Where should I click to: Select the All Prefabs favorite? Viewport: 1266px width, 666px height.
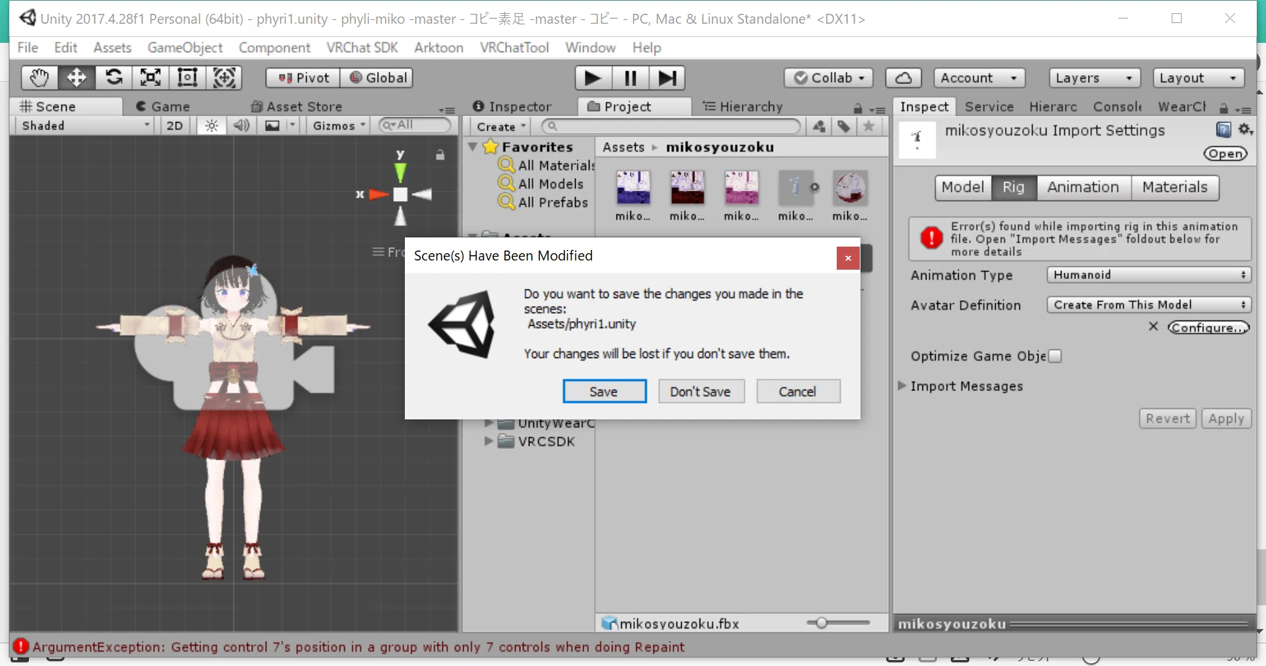[x=543, y=202]
